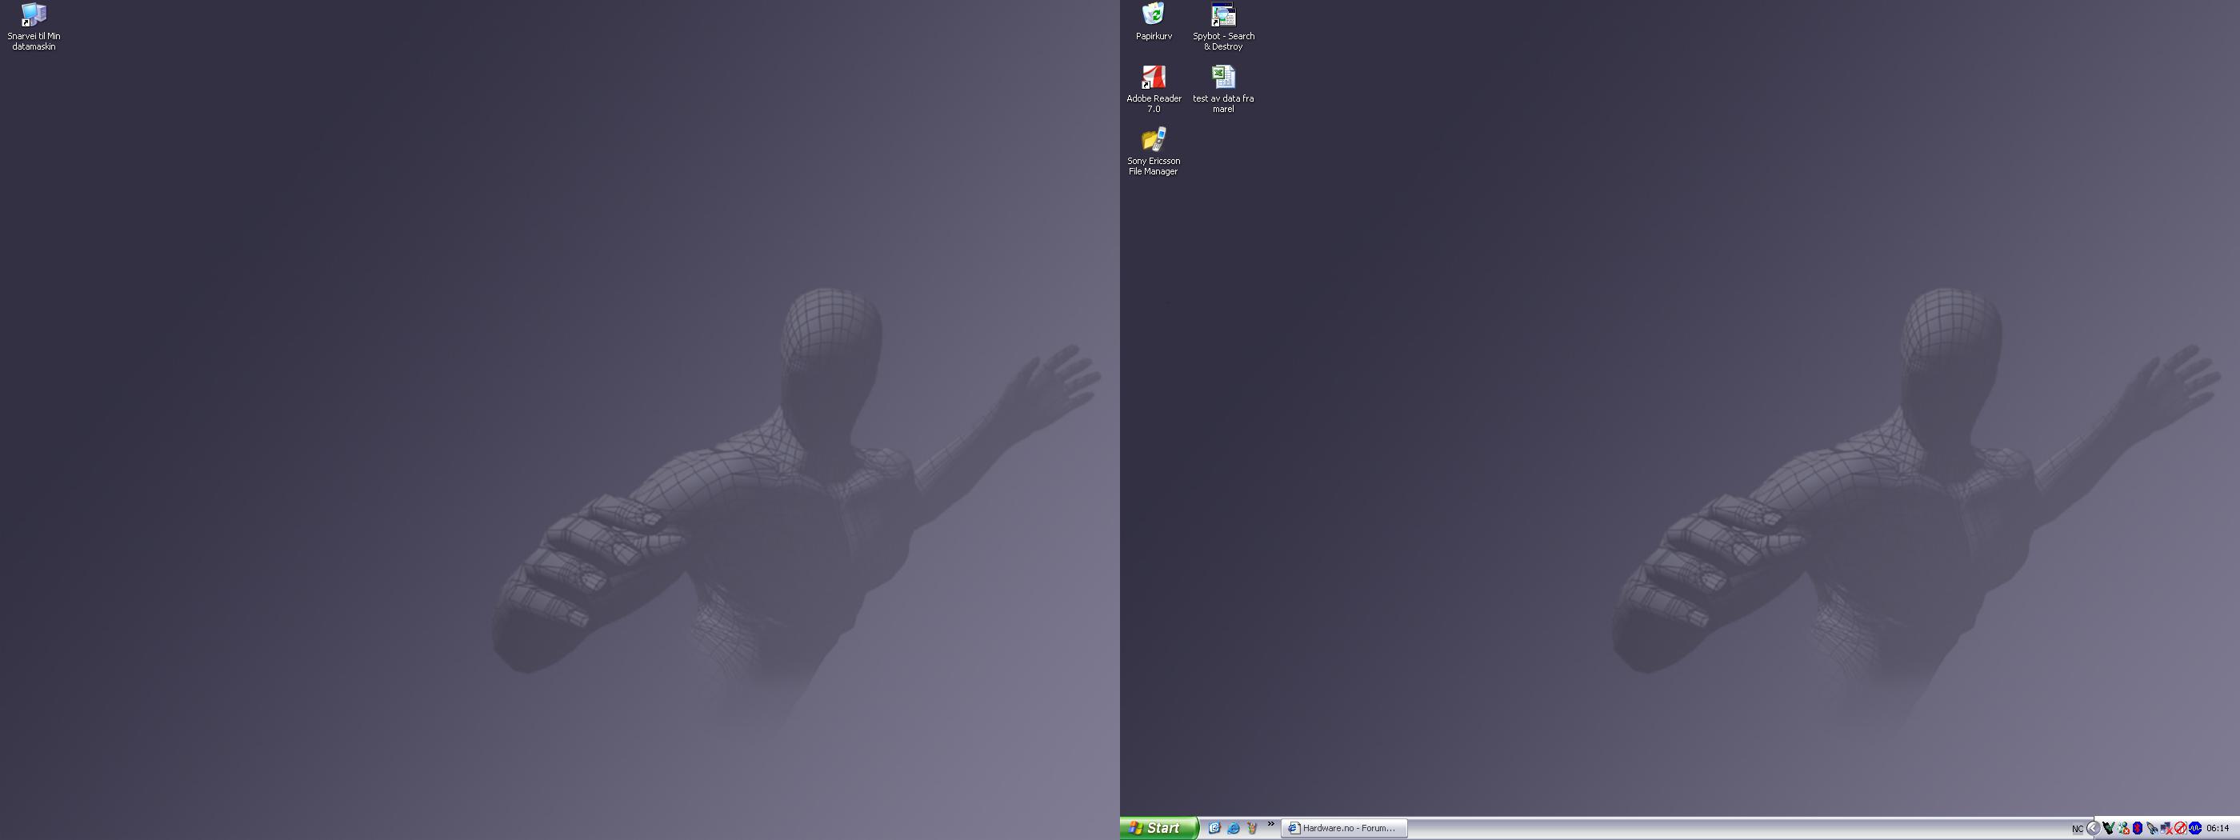The image size is (2240, 840).
Task: Click the Start button
Action: coord(1158,828)
